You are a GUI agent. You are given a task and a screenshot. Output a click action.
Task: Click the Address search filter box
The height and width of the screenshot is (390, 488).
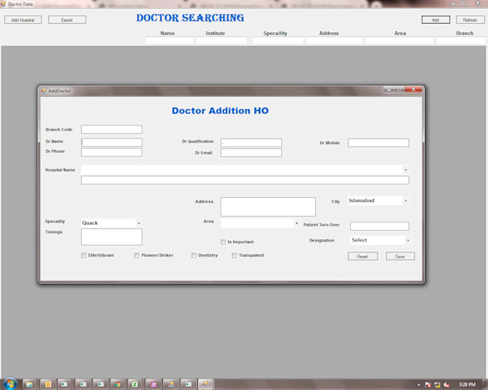click(x=334, y=40)
